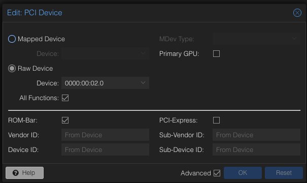Toggle the Advanced checkbox

(217, 173)
